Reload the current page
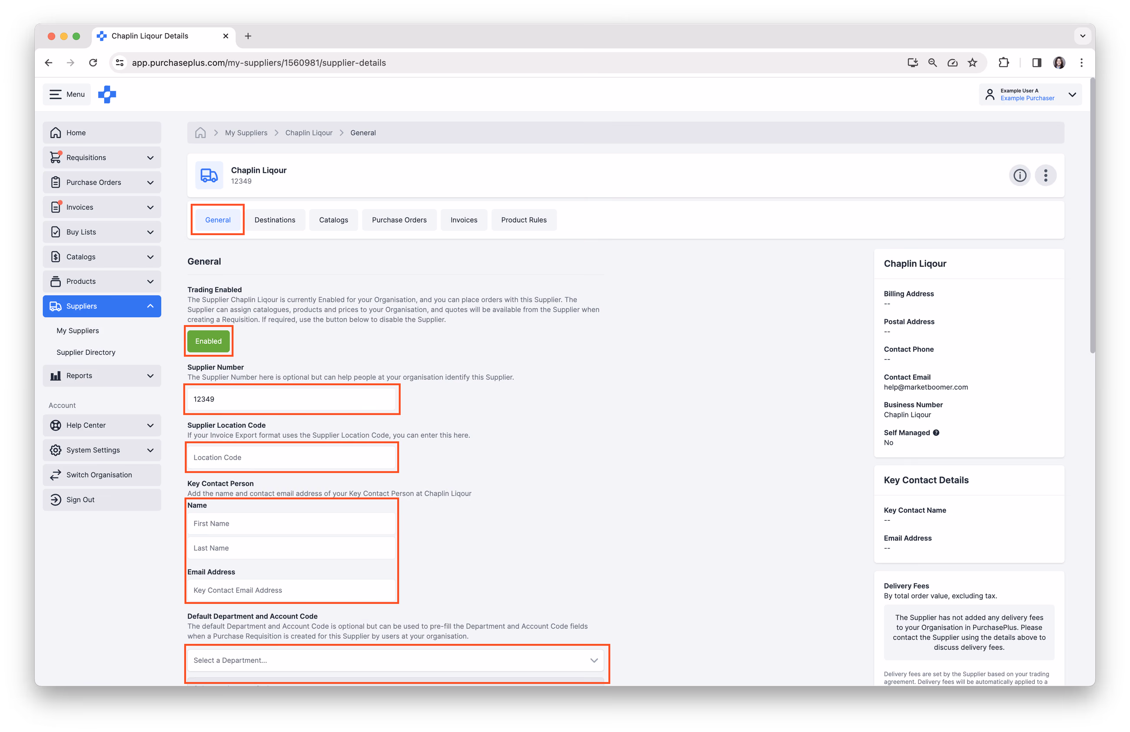This screenshot has height=732, width=1130. (x=93, y=63)
